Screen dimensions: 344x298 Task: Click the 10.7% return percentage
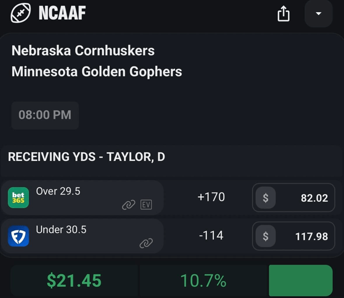click(203, 281)
